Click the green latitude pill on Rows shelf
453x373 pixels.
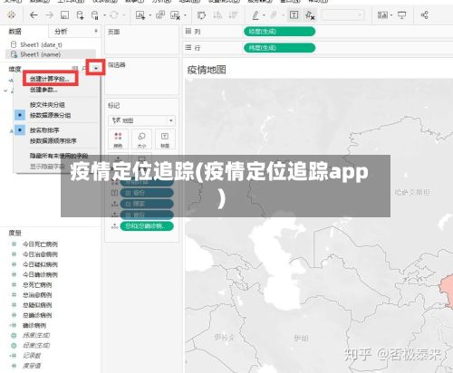(x=279, y=48)
